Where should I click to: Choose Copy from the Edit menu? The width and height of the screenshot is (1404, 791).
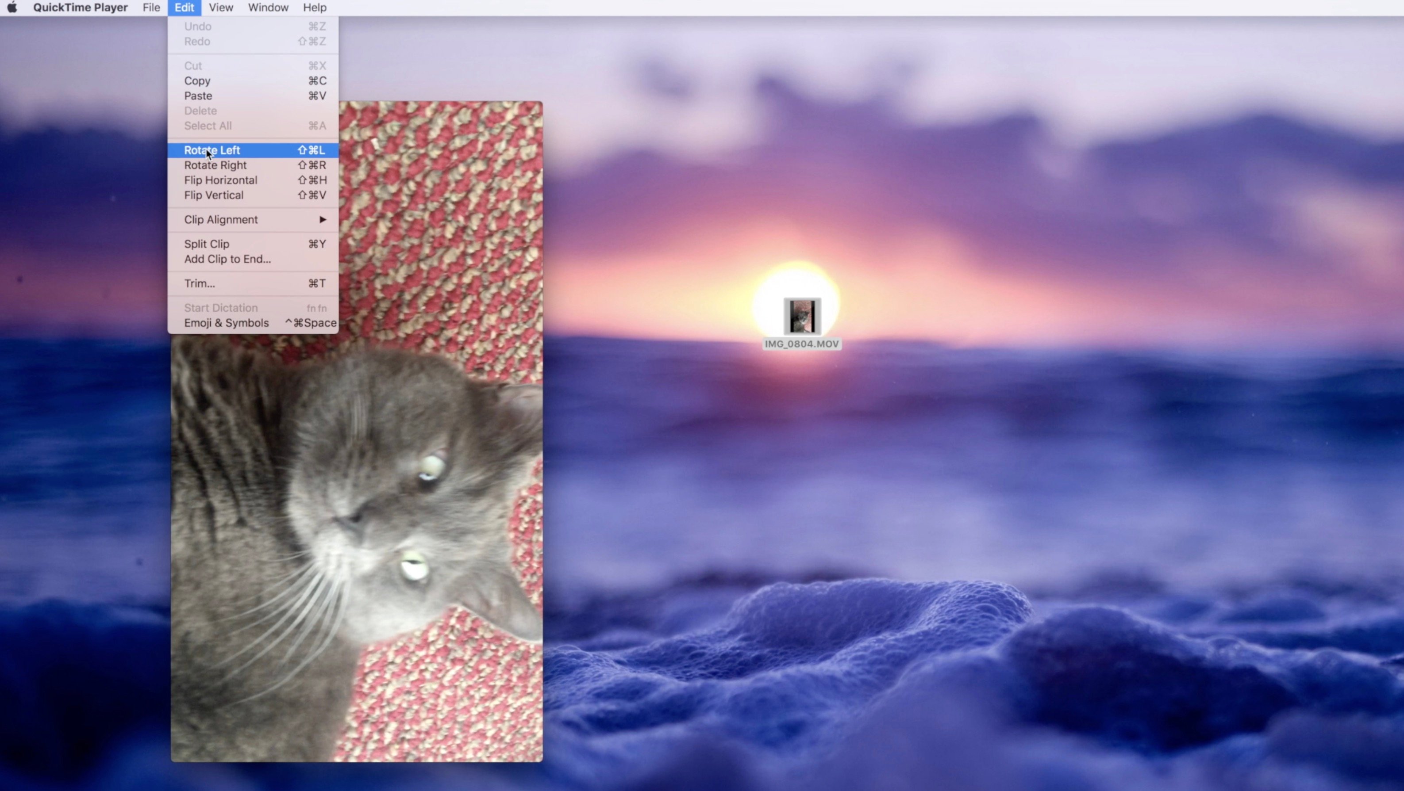coord(253,80)
